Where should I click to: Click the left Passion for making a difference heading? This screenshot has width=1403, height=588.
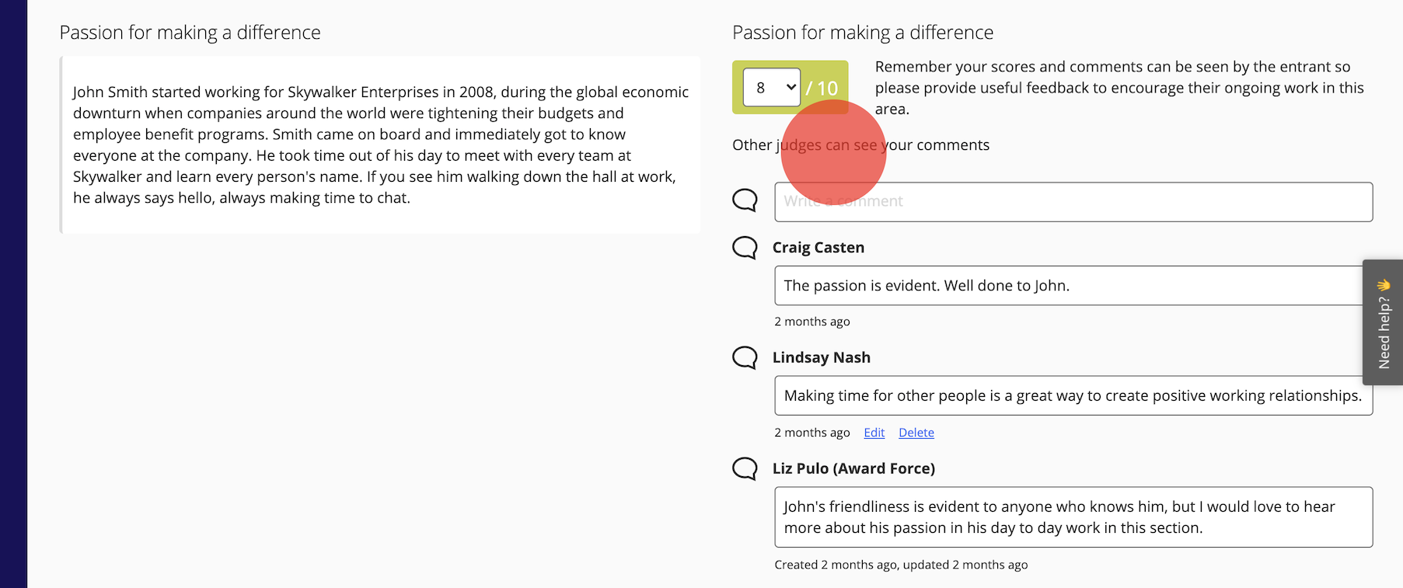(190, 33)
